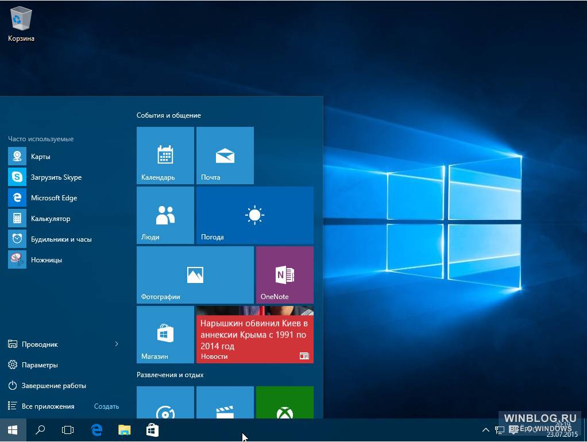
Task: Click the Ножницы label text
Action: click(47, 259)
